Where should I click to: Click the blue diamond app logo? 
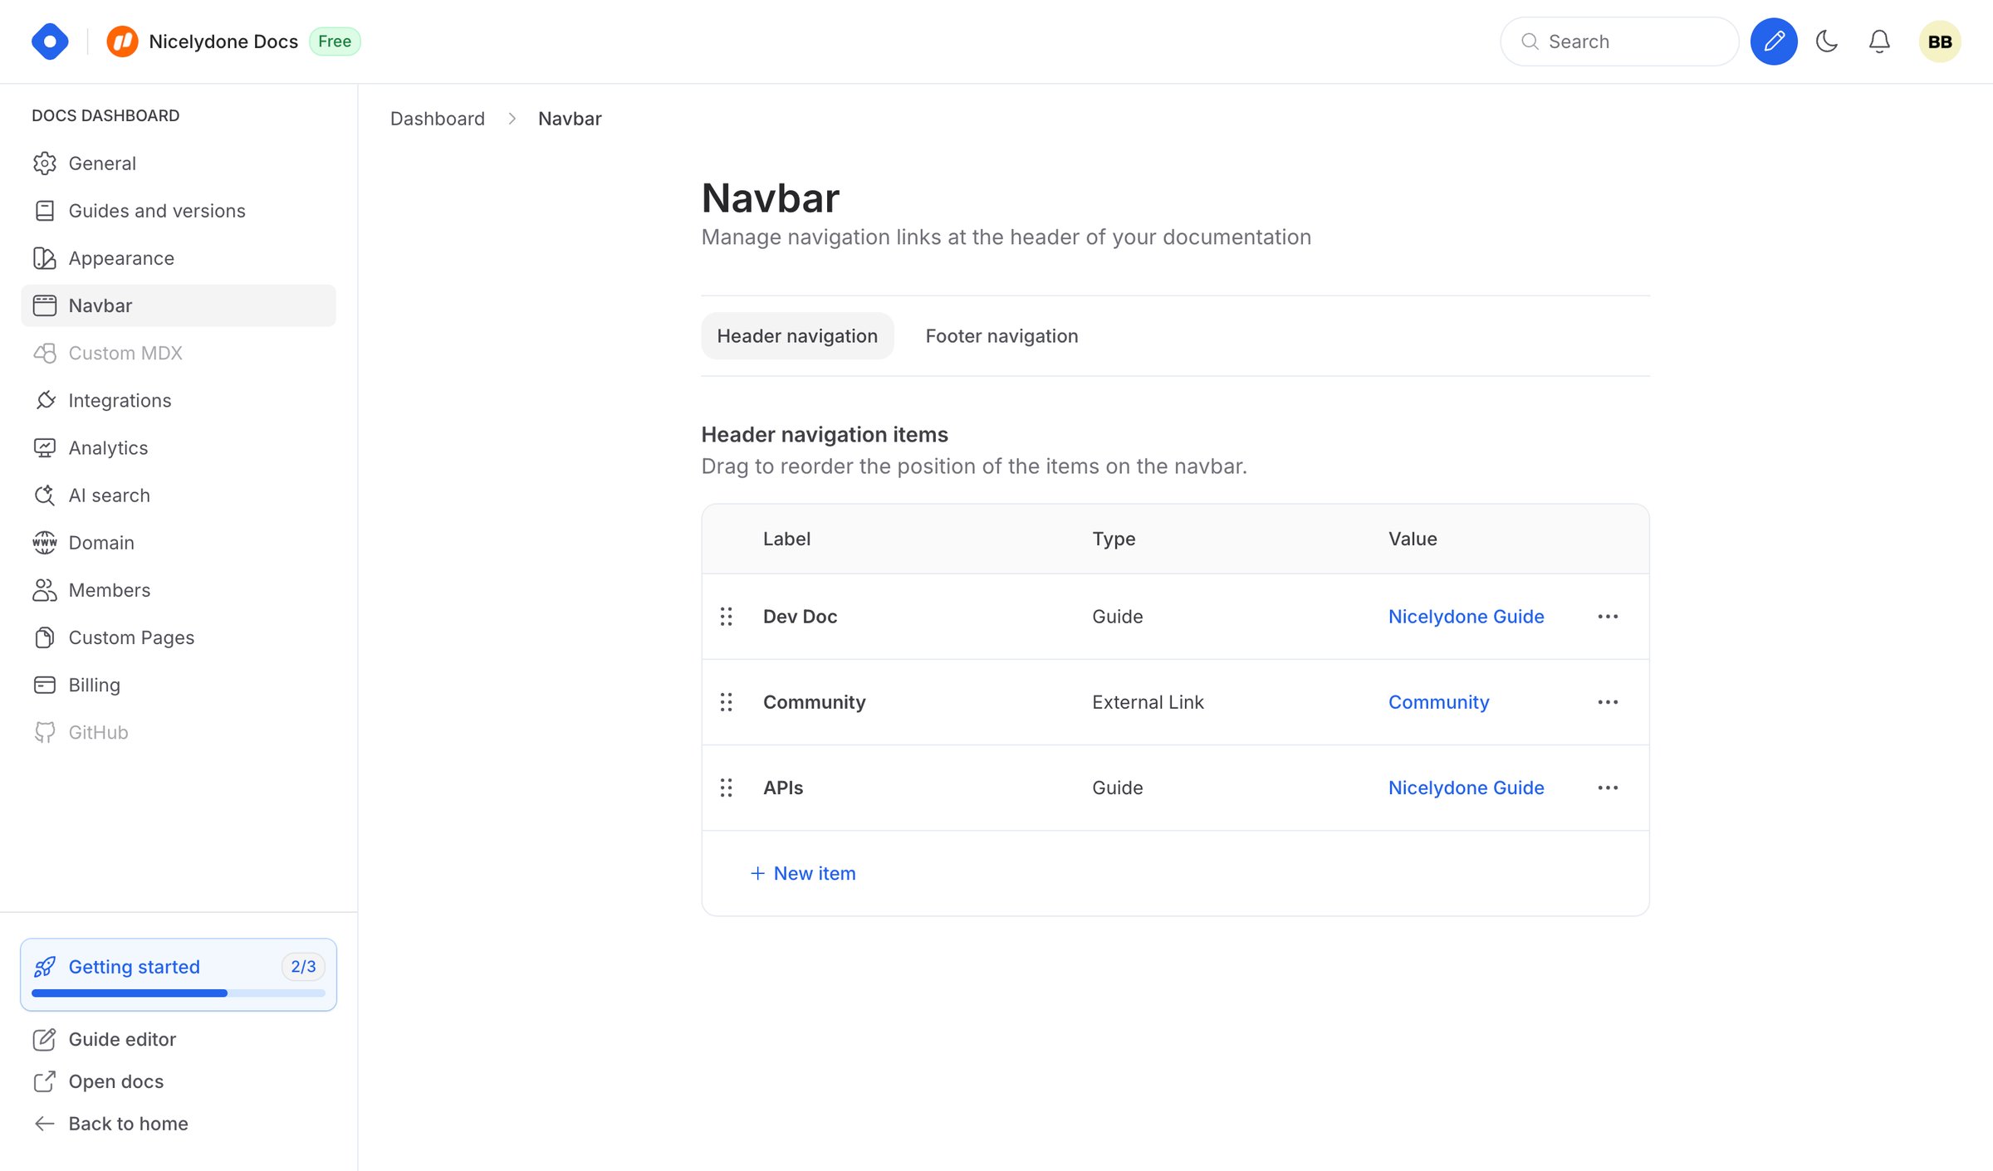(x=50, y=41)
